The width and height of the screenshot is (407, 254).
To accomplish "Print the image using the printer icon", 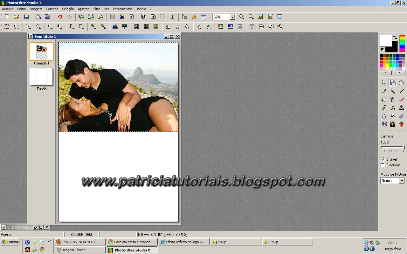I will click(x=38, y=17).
